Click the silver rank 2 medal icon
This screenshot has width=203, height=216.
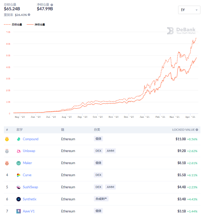point(7,151)
